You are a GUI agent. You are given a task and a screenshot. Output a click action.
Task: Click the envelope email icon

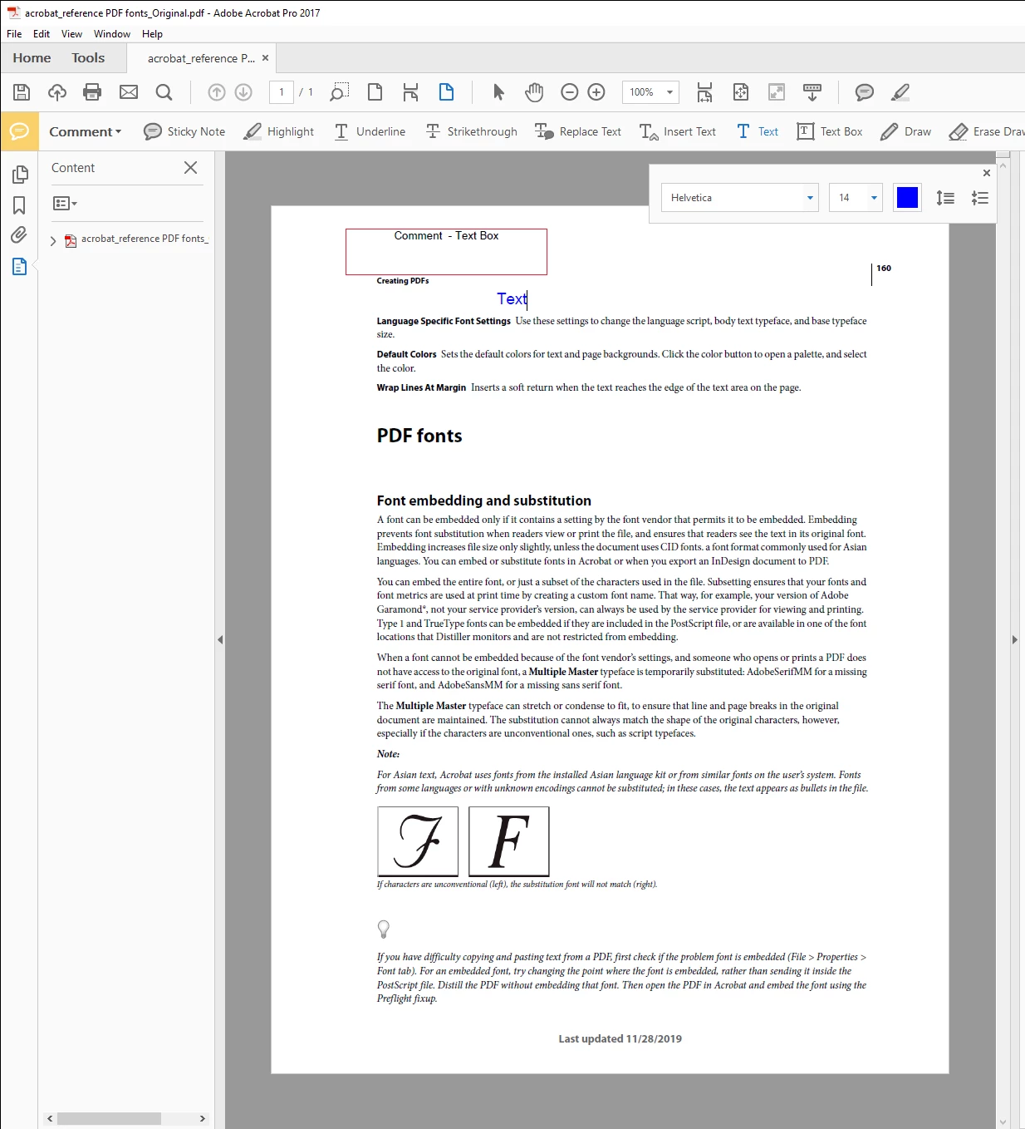[129, 92]
